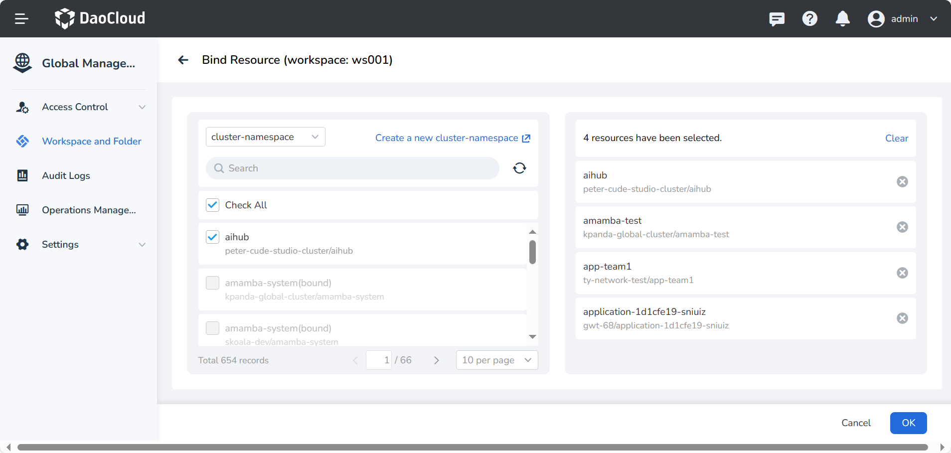Click the back arrow beside Bind Resource
951x453 pixels.
183,60
